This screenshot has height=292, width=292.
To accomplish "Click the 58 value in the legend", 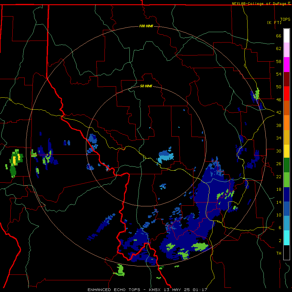I will tap(279, 61).
